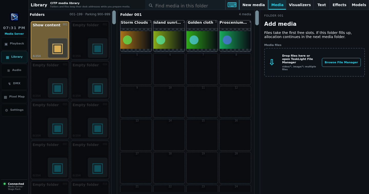Screen dimensions: 369x194
Task: Toggle the on-screen keyboard icon
Action: coord(232,5)
